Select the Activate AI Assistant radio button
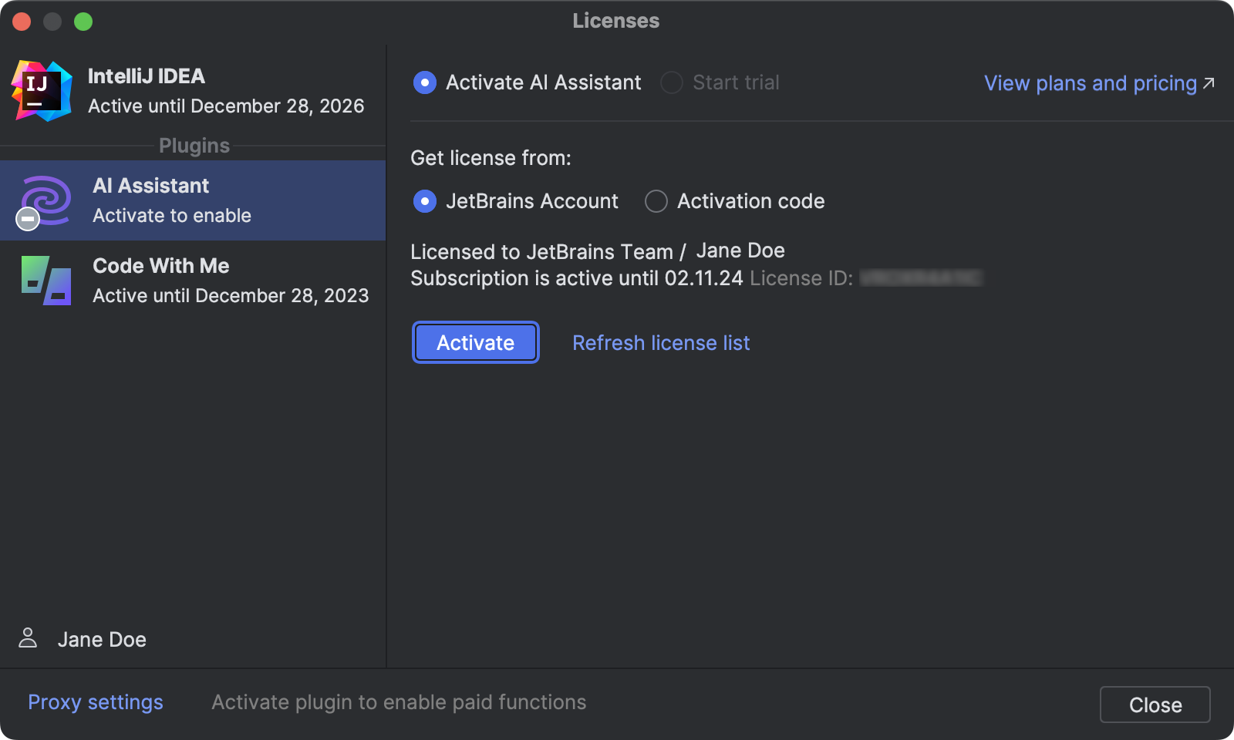Viewport: 1234px width, 740px height. click(x=425, y=82)
